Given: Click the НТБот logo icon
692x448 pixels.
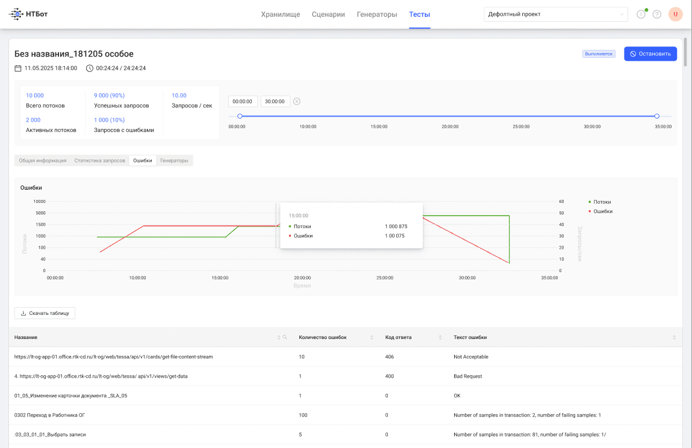Looking at the screenshot, I should point(16,14).
